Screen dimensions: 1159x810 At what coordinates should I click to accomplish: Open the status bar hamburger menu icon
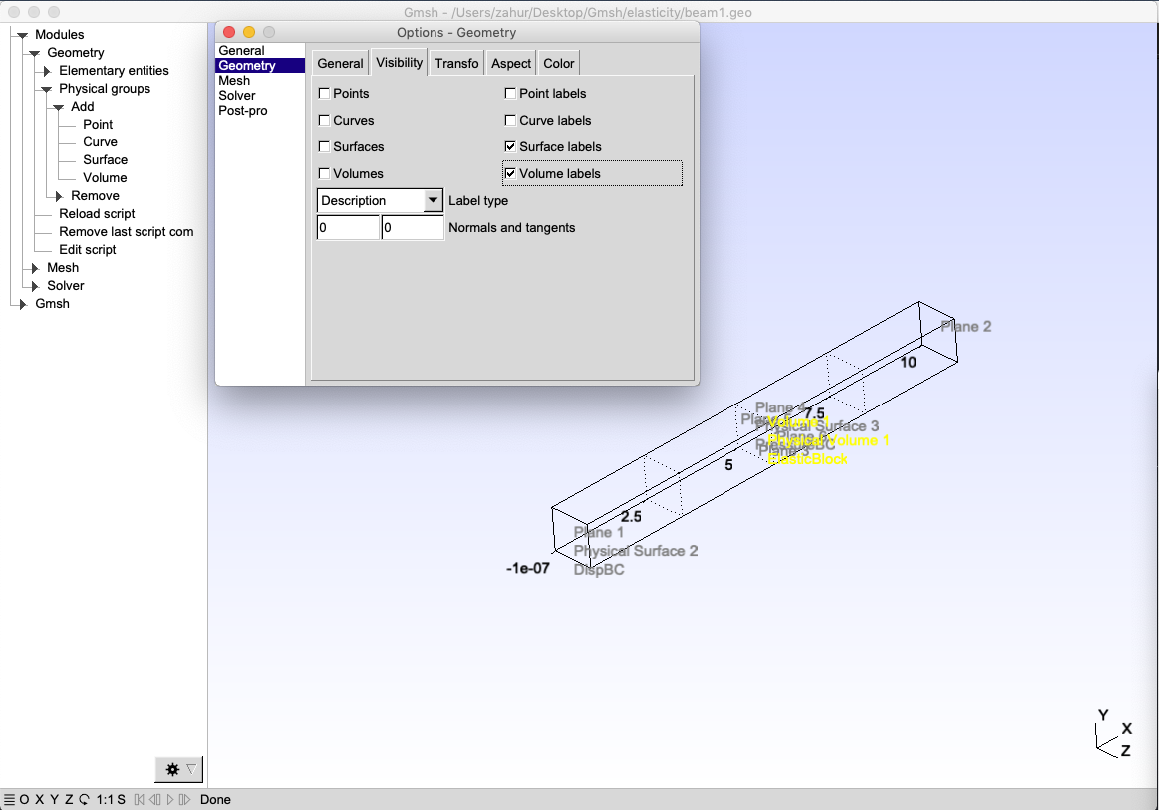(x=9, y=800)
